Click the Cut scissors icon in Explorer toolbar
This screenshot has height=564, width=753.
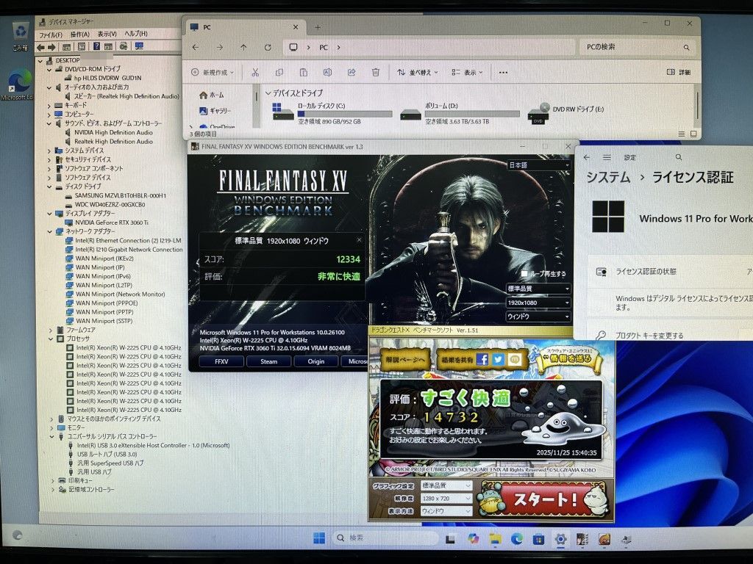[255, 72]
